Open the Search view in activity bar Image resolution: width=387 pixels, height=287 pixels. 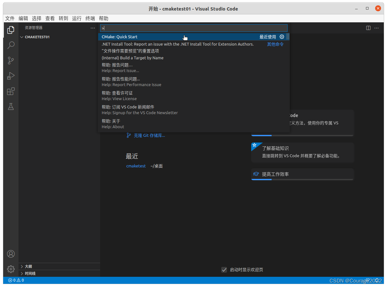[11, 45]
